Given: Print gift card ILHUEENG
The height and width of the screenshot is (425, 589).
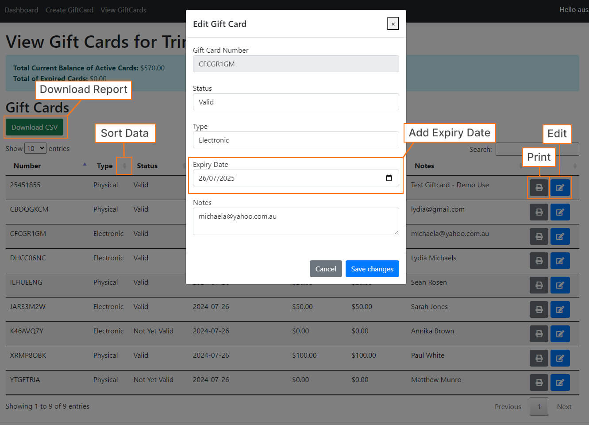Looking at the screenshot, I should pyautogui.click(x=539, y=285).
